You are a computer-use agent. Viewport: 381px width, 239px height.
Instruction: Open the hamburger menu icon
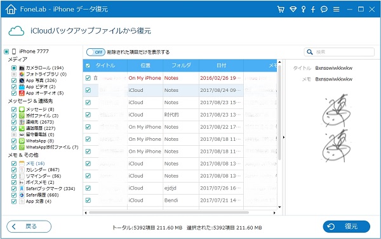pyautogui.click(x=337, y=10)
